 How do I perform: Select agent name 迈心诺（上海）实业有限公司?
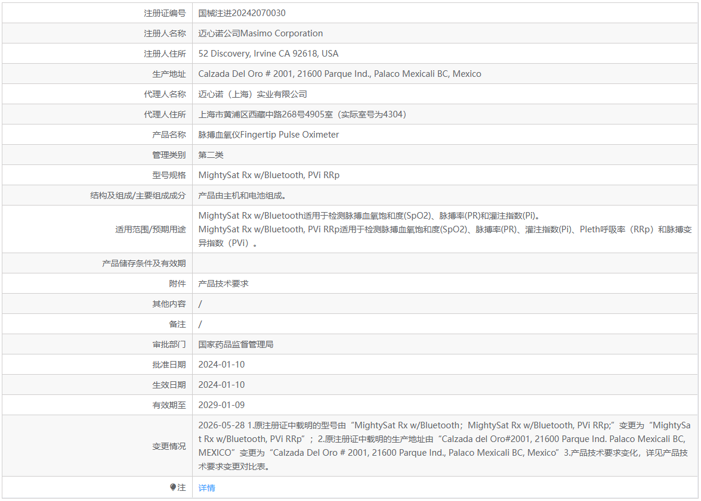tap(252, 94)
